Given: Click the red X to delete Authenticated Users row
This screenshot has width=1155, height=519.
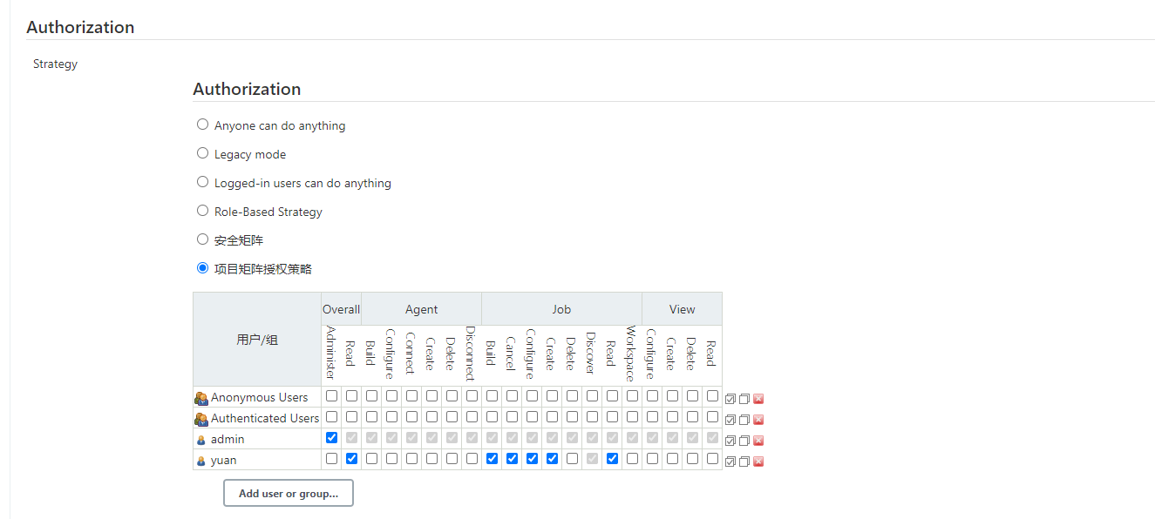Looking at the screenshot, I should (758, 419).
